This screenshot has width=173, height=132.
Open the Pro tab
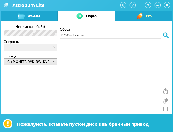[x=144, y=16]
